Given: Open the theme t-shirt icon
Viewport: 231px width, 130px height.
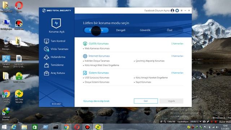Looking at the screenshot, I should coord(177,10).
